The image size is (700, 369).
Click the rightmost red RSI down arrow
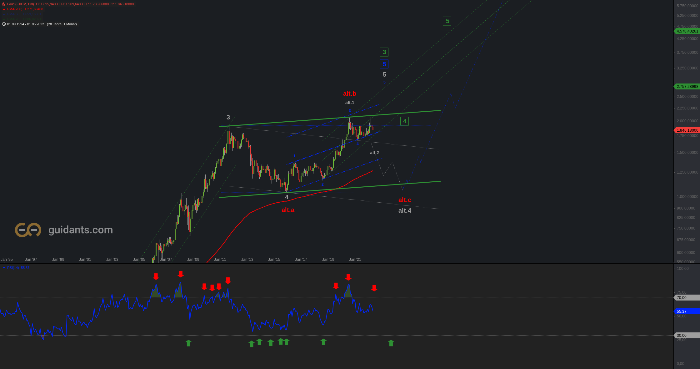(x=374, y=288)
